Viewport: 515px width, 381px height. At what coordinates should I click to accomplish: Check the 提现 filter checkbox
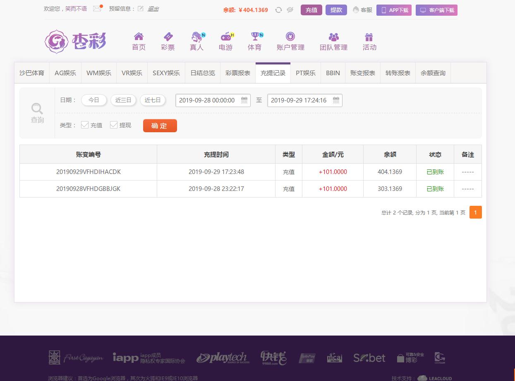click(114, 125)
